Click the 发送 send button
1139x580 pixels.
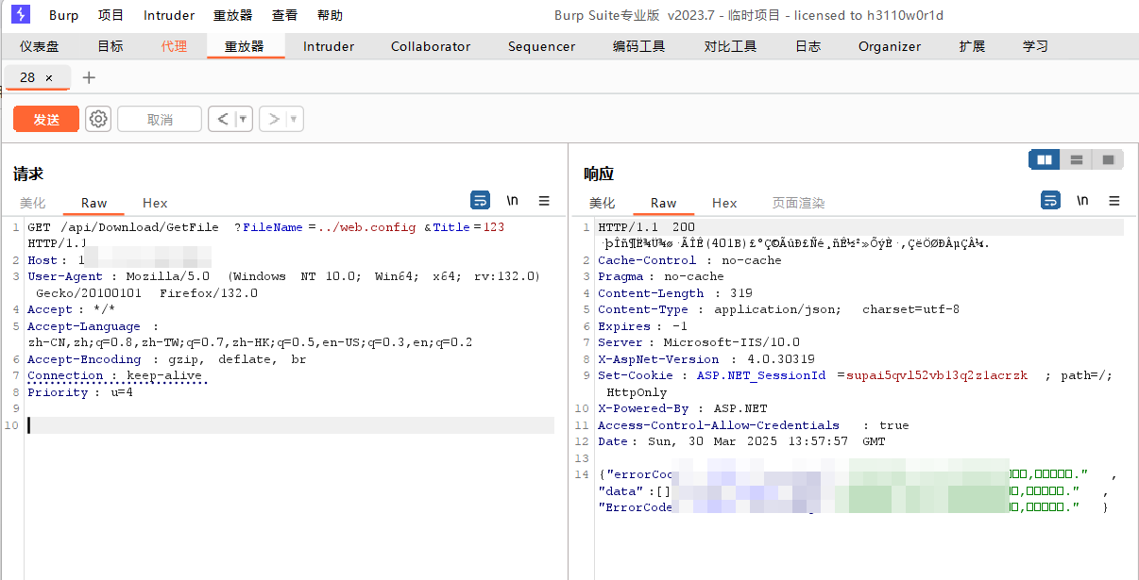pos(46,119)
